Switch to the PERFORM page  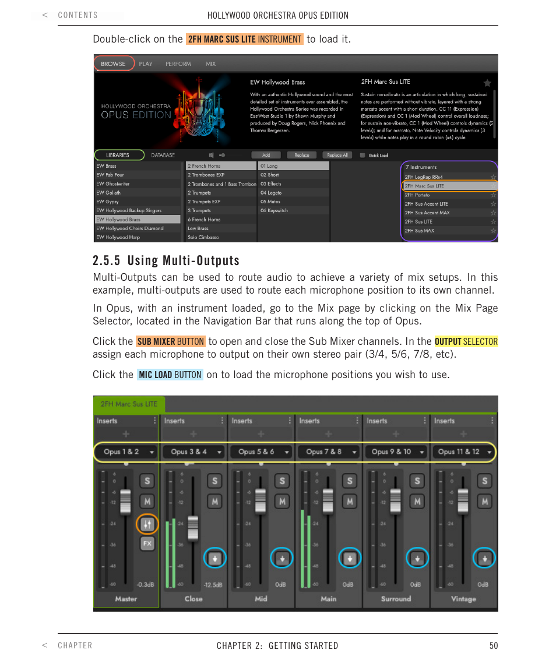pos(178,63)
